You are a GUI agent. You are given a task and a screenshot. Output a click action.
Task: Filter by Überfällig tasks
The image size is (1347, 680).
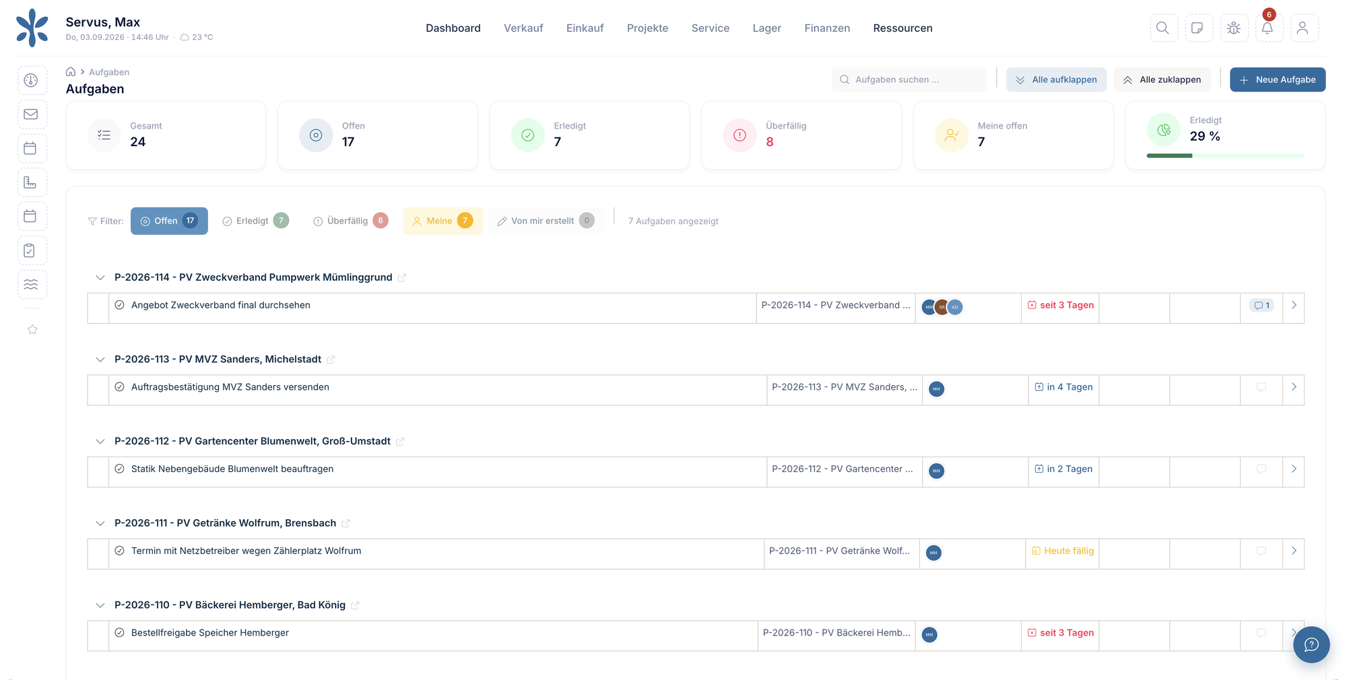pos(351,221)
